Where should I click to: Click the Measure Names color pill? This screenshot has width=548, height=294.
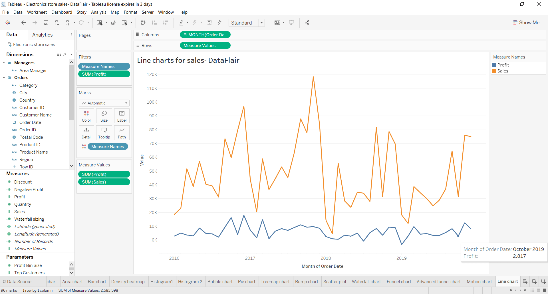click(x=108, y=147)
